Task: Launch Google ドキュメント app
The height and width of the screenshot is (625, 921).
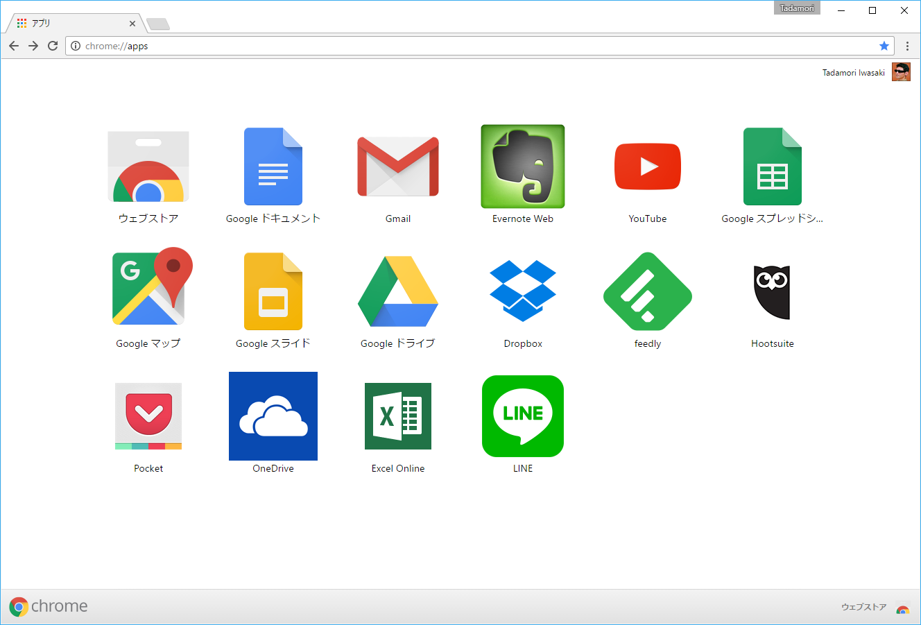Action: coord(273,166)
